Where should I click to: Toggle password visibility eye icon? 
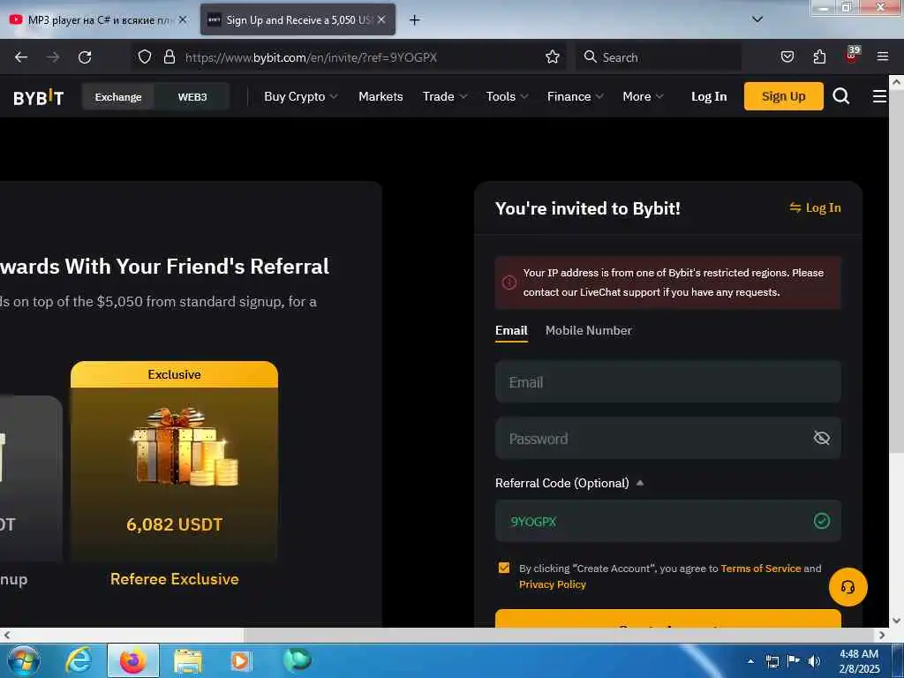click(822, 438)
